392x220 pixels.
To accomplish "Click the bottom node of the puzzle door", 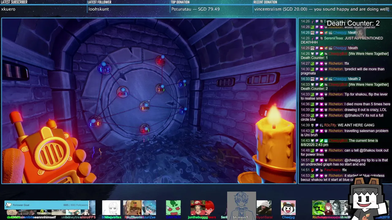I will (145, 129).
